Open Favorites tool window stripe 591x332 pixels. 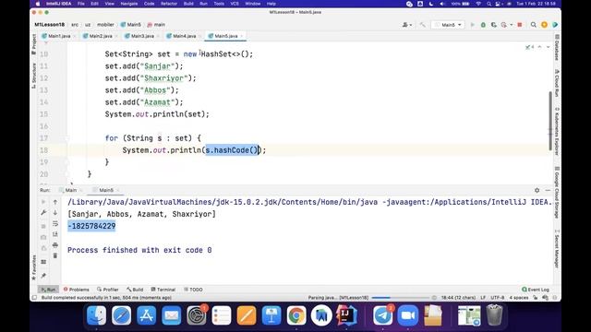click(x=34, y=267)
